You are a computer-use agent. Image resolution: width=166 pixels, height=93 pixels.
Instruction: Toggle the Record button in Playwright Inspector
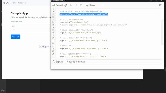[x=58, y=5]
